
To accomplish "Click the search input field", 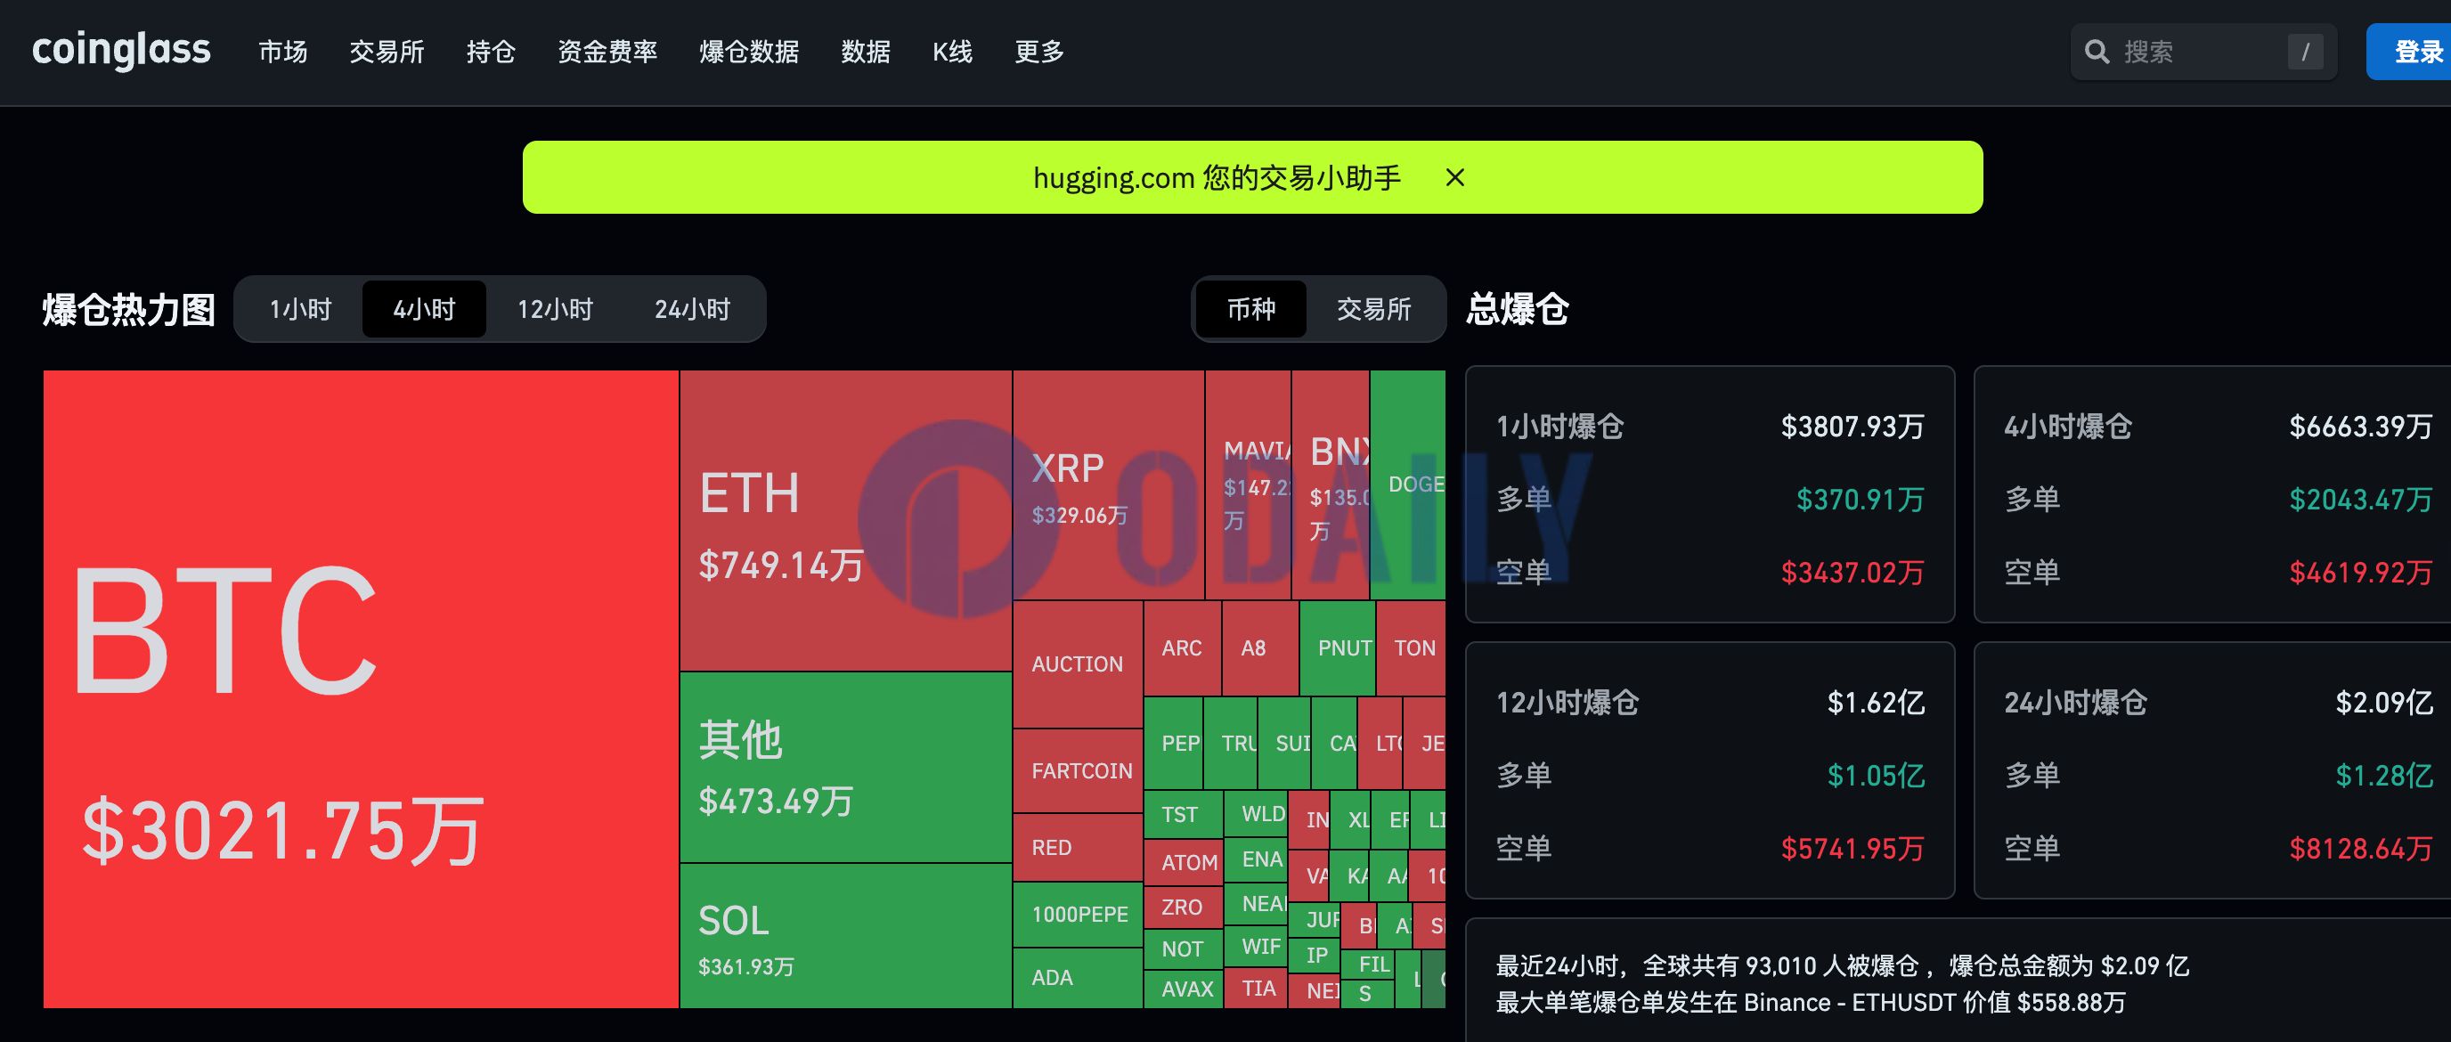I will (2198, 52).
